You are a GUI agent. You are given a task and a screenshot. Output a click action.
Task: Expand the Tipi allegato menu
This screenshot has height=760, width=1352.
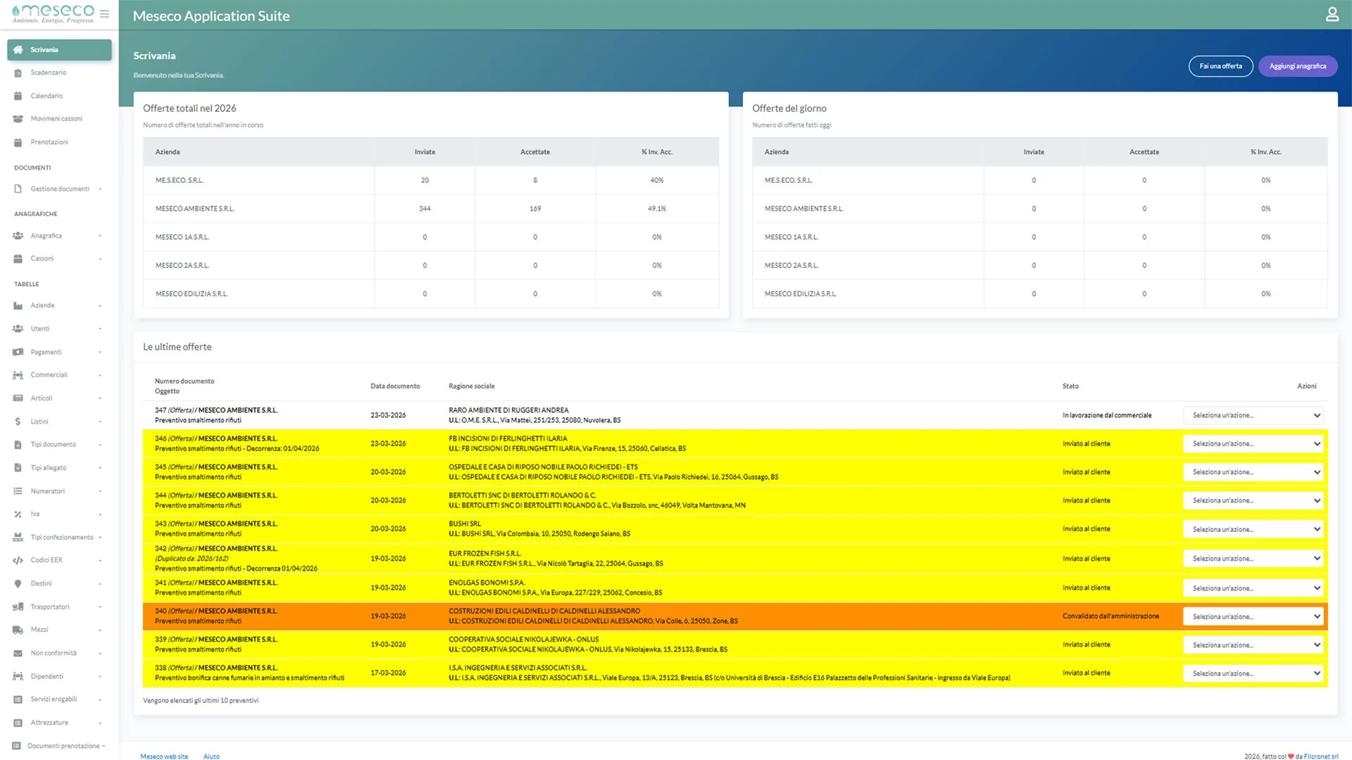(x=59, y=468)
